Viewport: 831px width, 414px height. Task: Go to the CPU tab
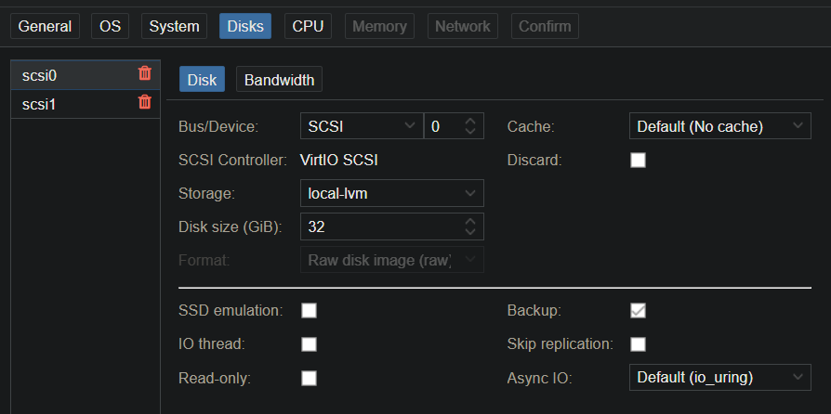click(308, 26)
